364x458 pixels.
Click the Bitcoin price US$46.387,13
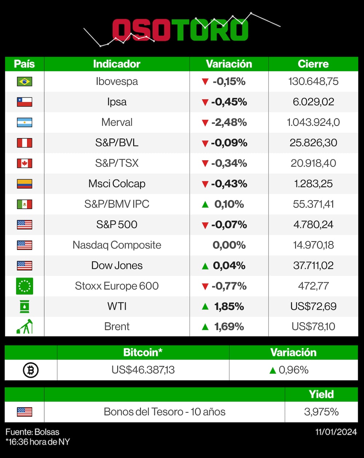143,370
